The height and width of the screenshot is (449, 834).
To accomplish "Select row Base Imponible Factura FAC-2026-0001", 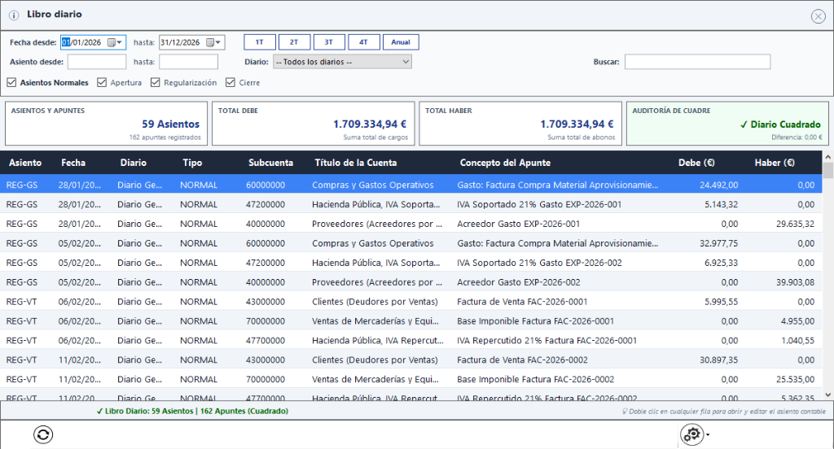I will (x=410, y=321).
